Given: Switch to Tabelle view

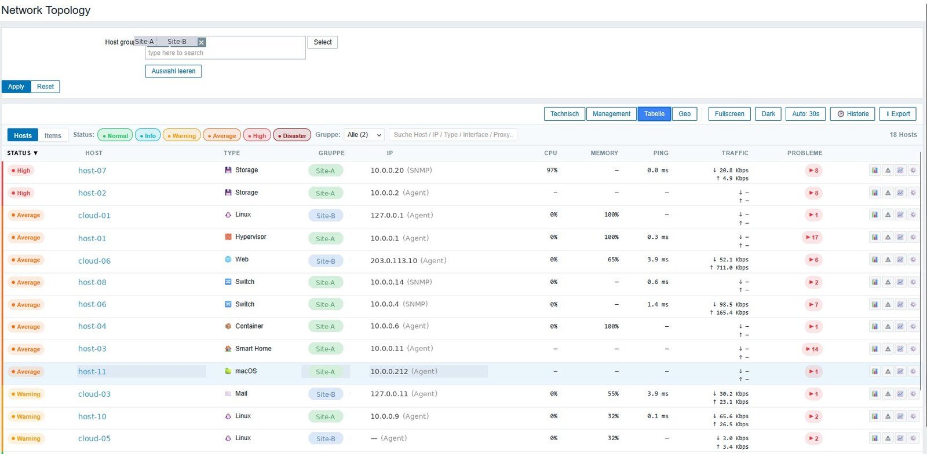Looking at the screenshot, I should point(654,114).
